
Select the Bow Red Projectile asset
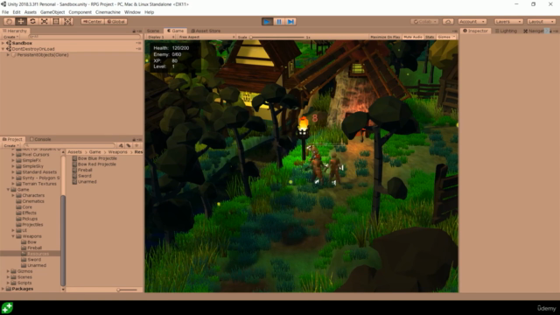click(94, 164)
